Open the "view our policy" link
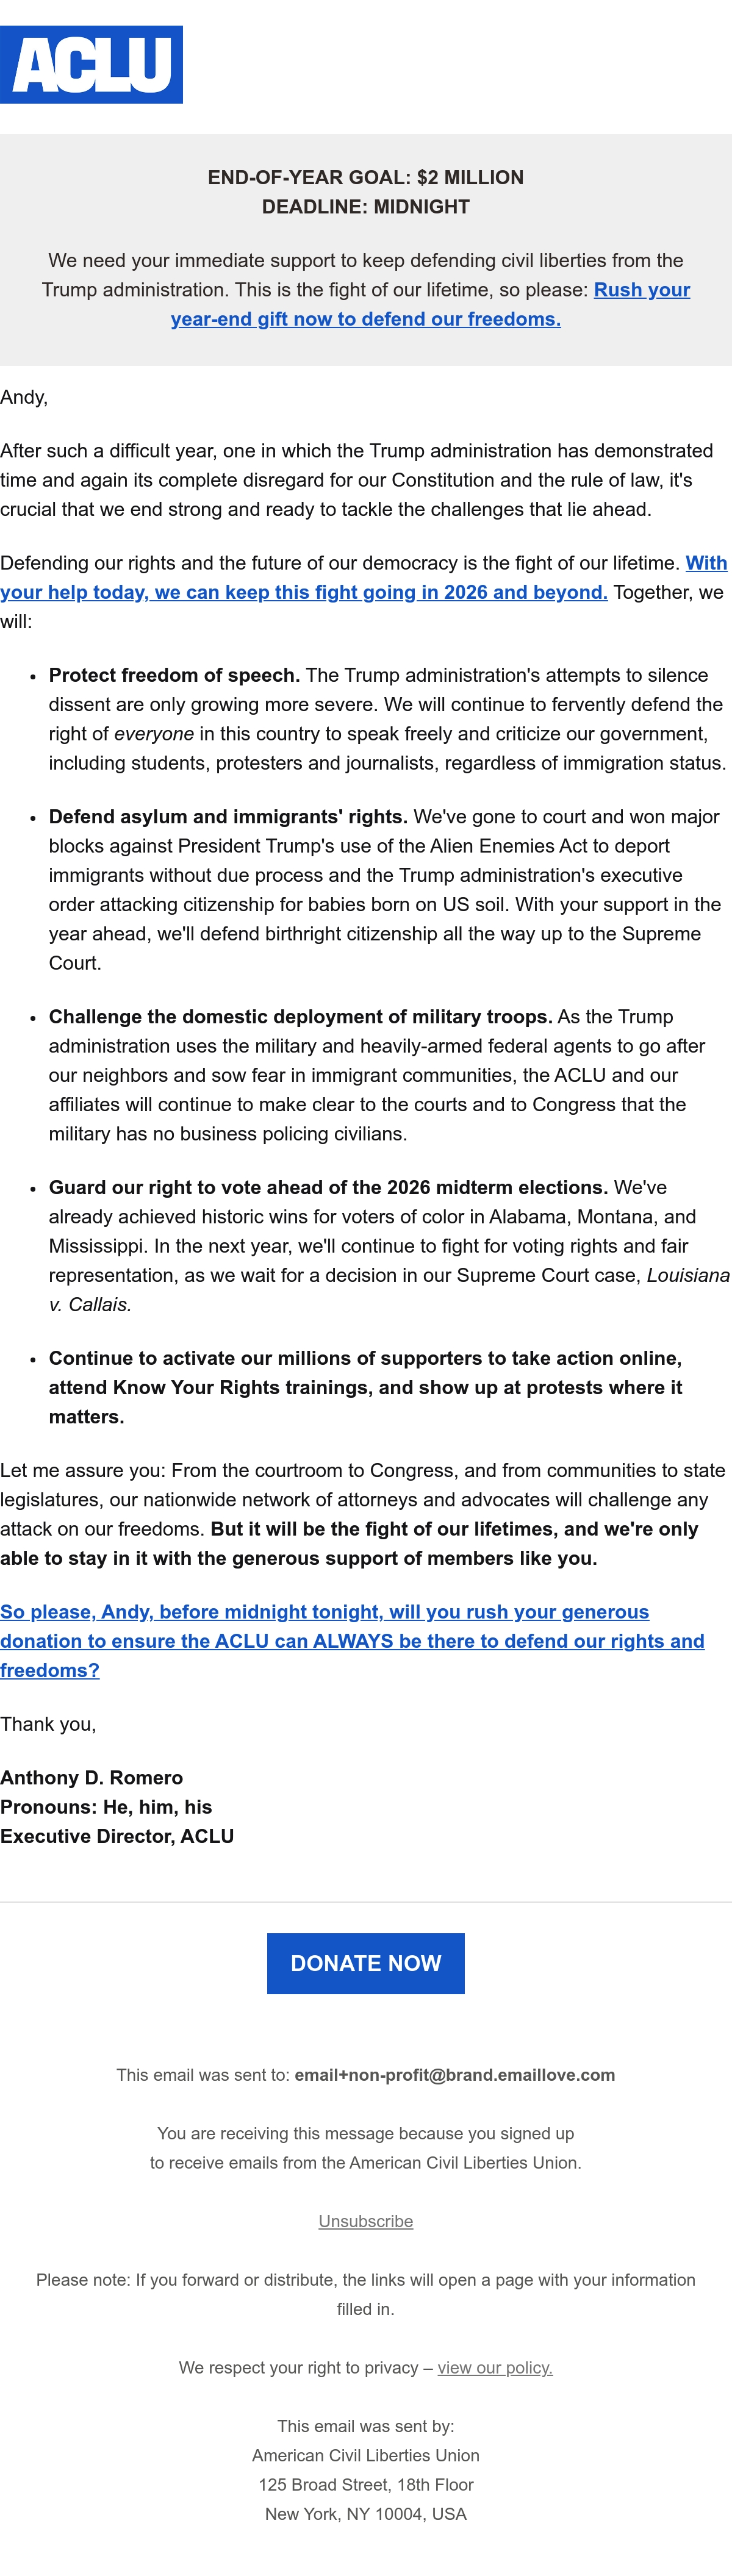 point(495,2367)
